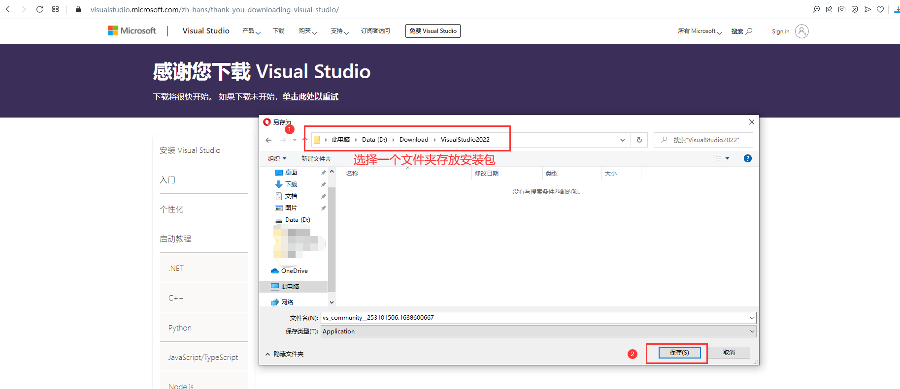This screenshot has height=389, width=900.
Task: Select 网络 in the navigation pane
Action: [x=287, y=302]
